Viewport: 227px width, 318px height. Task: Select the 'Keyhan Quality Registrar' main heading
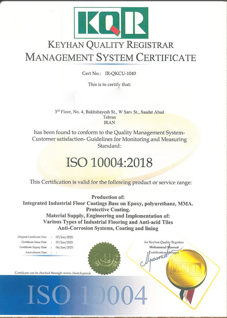coord(111,45)
